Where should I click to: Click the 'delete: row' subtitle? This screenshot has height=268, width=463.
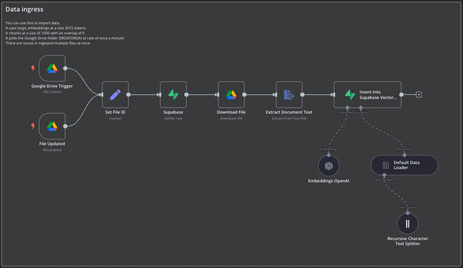tap(173, 118)
